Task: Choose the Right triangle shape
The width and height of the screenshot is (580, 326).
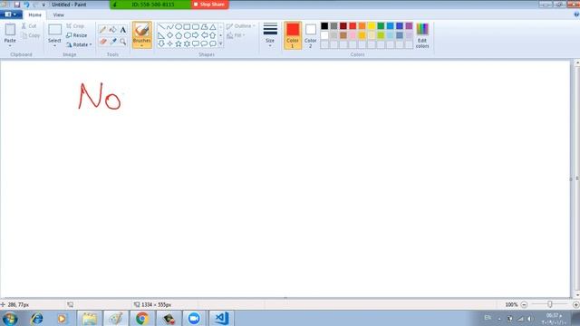Action: [161, 35]
